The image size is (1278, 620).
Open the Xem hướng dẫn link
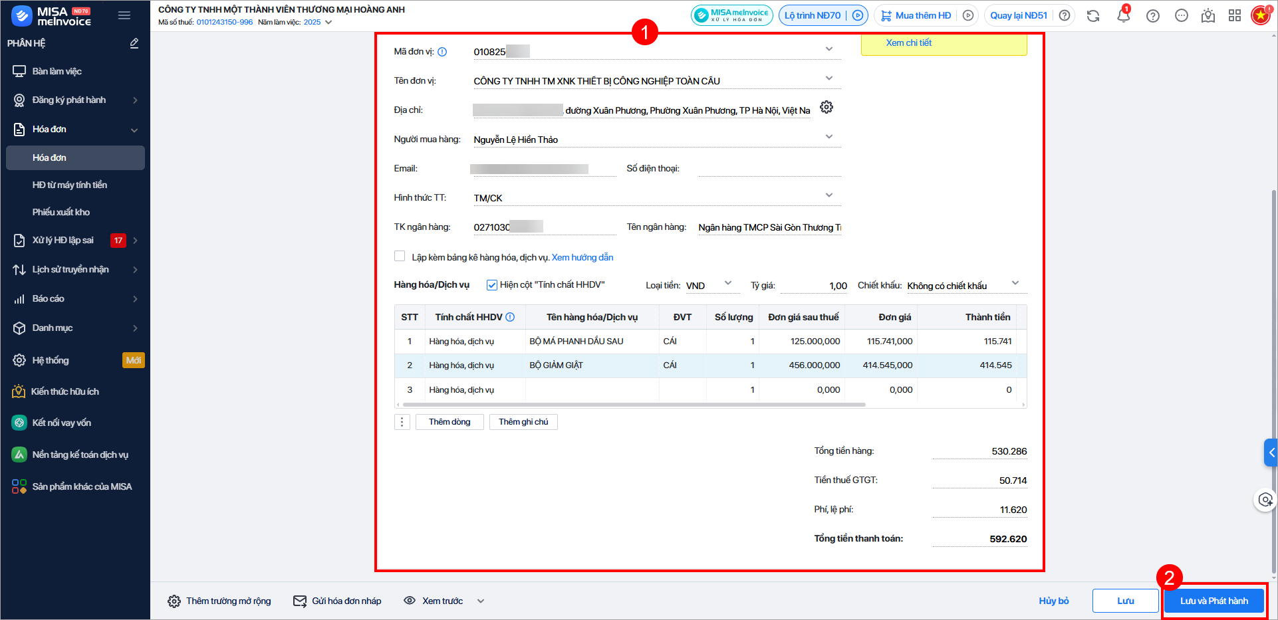(x=582, y=257)
